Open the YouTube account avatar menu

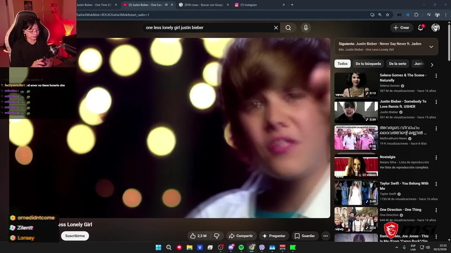pyautogui.click(x=435, y=28)
